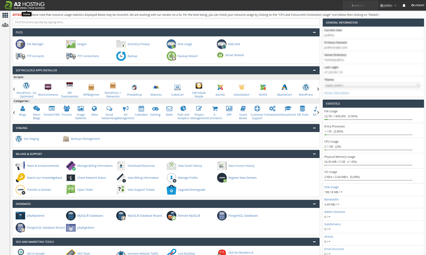Open the FTP Connections icon
Image resolution: width=426 pixels, height=255 pixels.
(71, 56)
